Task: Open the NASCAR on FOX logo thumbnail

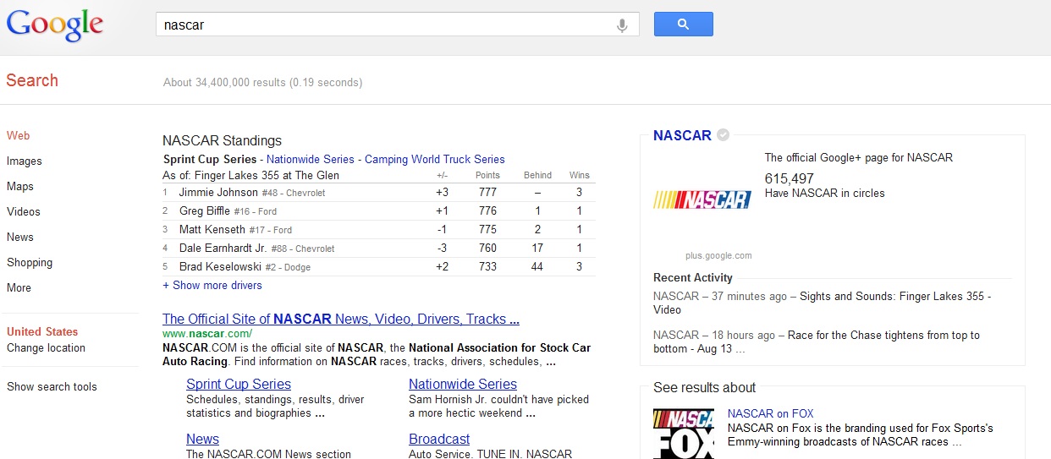Action: [x=684, y=434]
